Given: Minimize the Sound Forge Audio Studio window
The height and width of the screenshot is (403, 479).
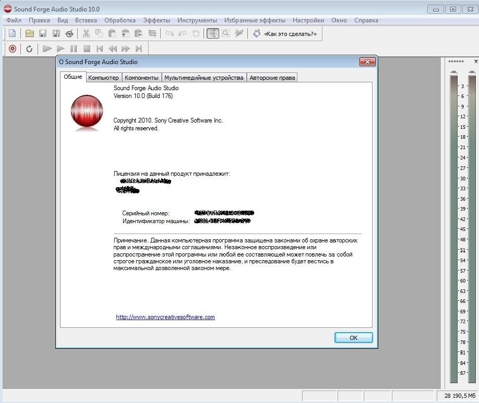Looking at the screenshot, I should 436,9.
